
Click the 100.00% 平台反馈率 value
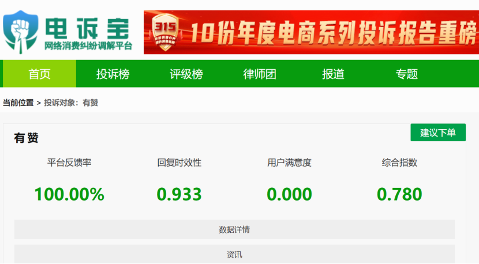69,194
